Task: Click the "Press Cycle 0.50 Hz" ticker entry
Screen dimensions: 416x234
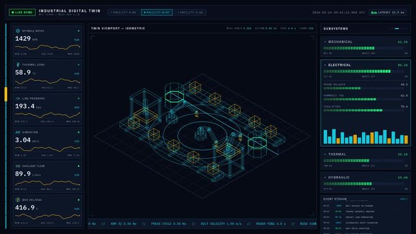Action: (169, 224)
